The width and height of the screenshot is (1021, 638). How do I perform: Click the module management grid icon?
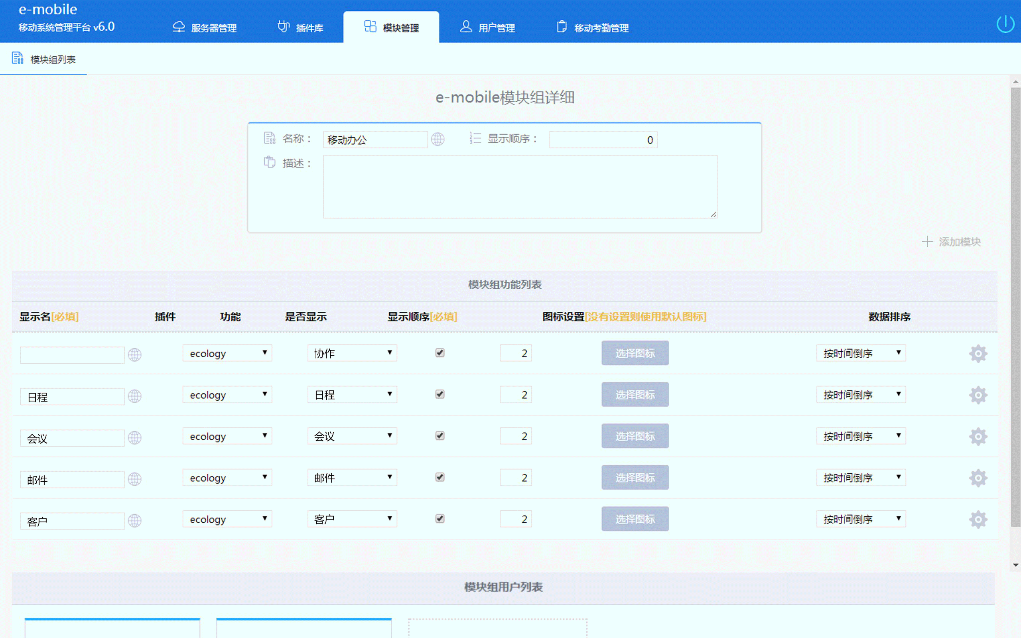[370, 26]
